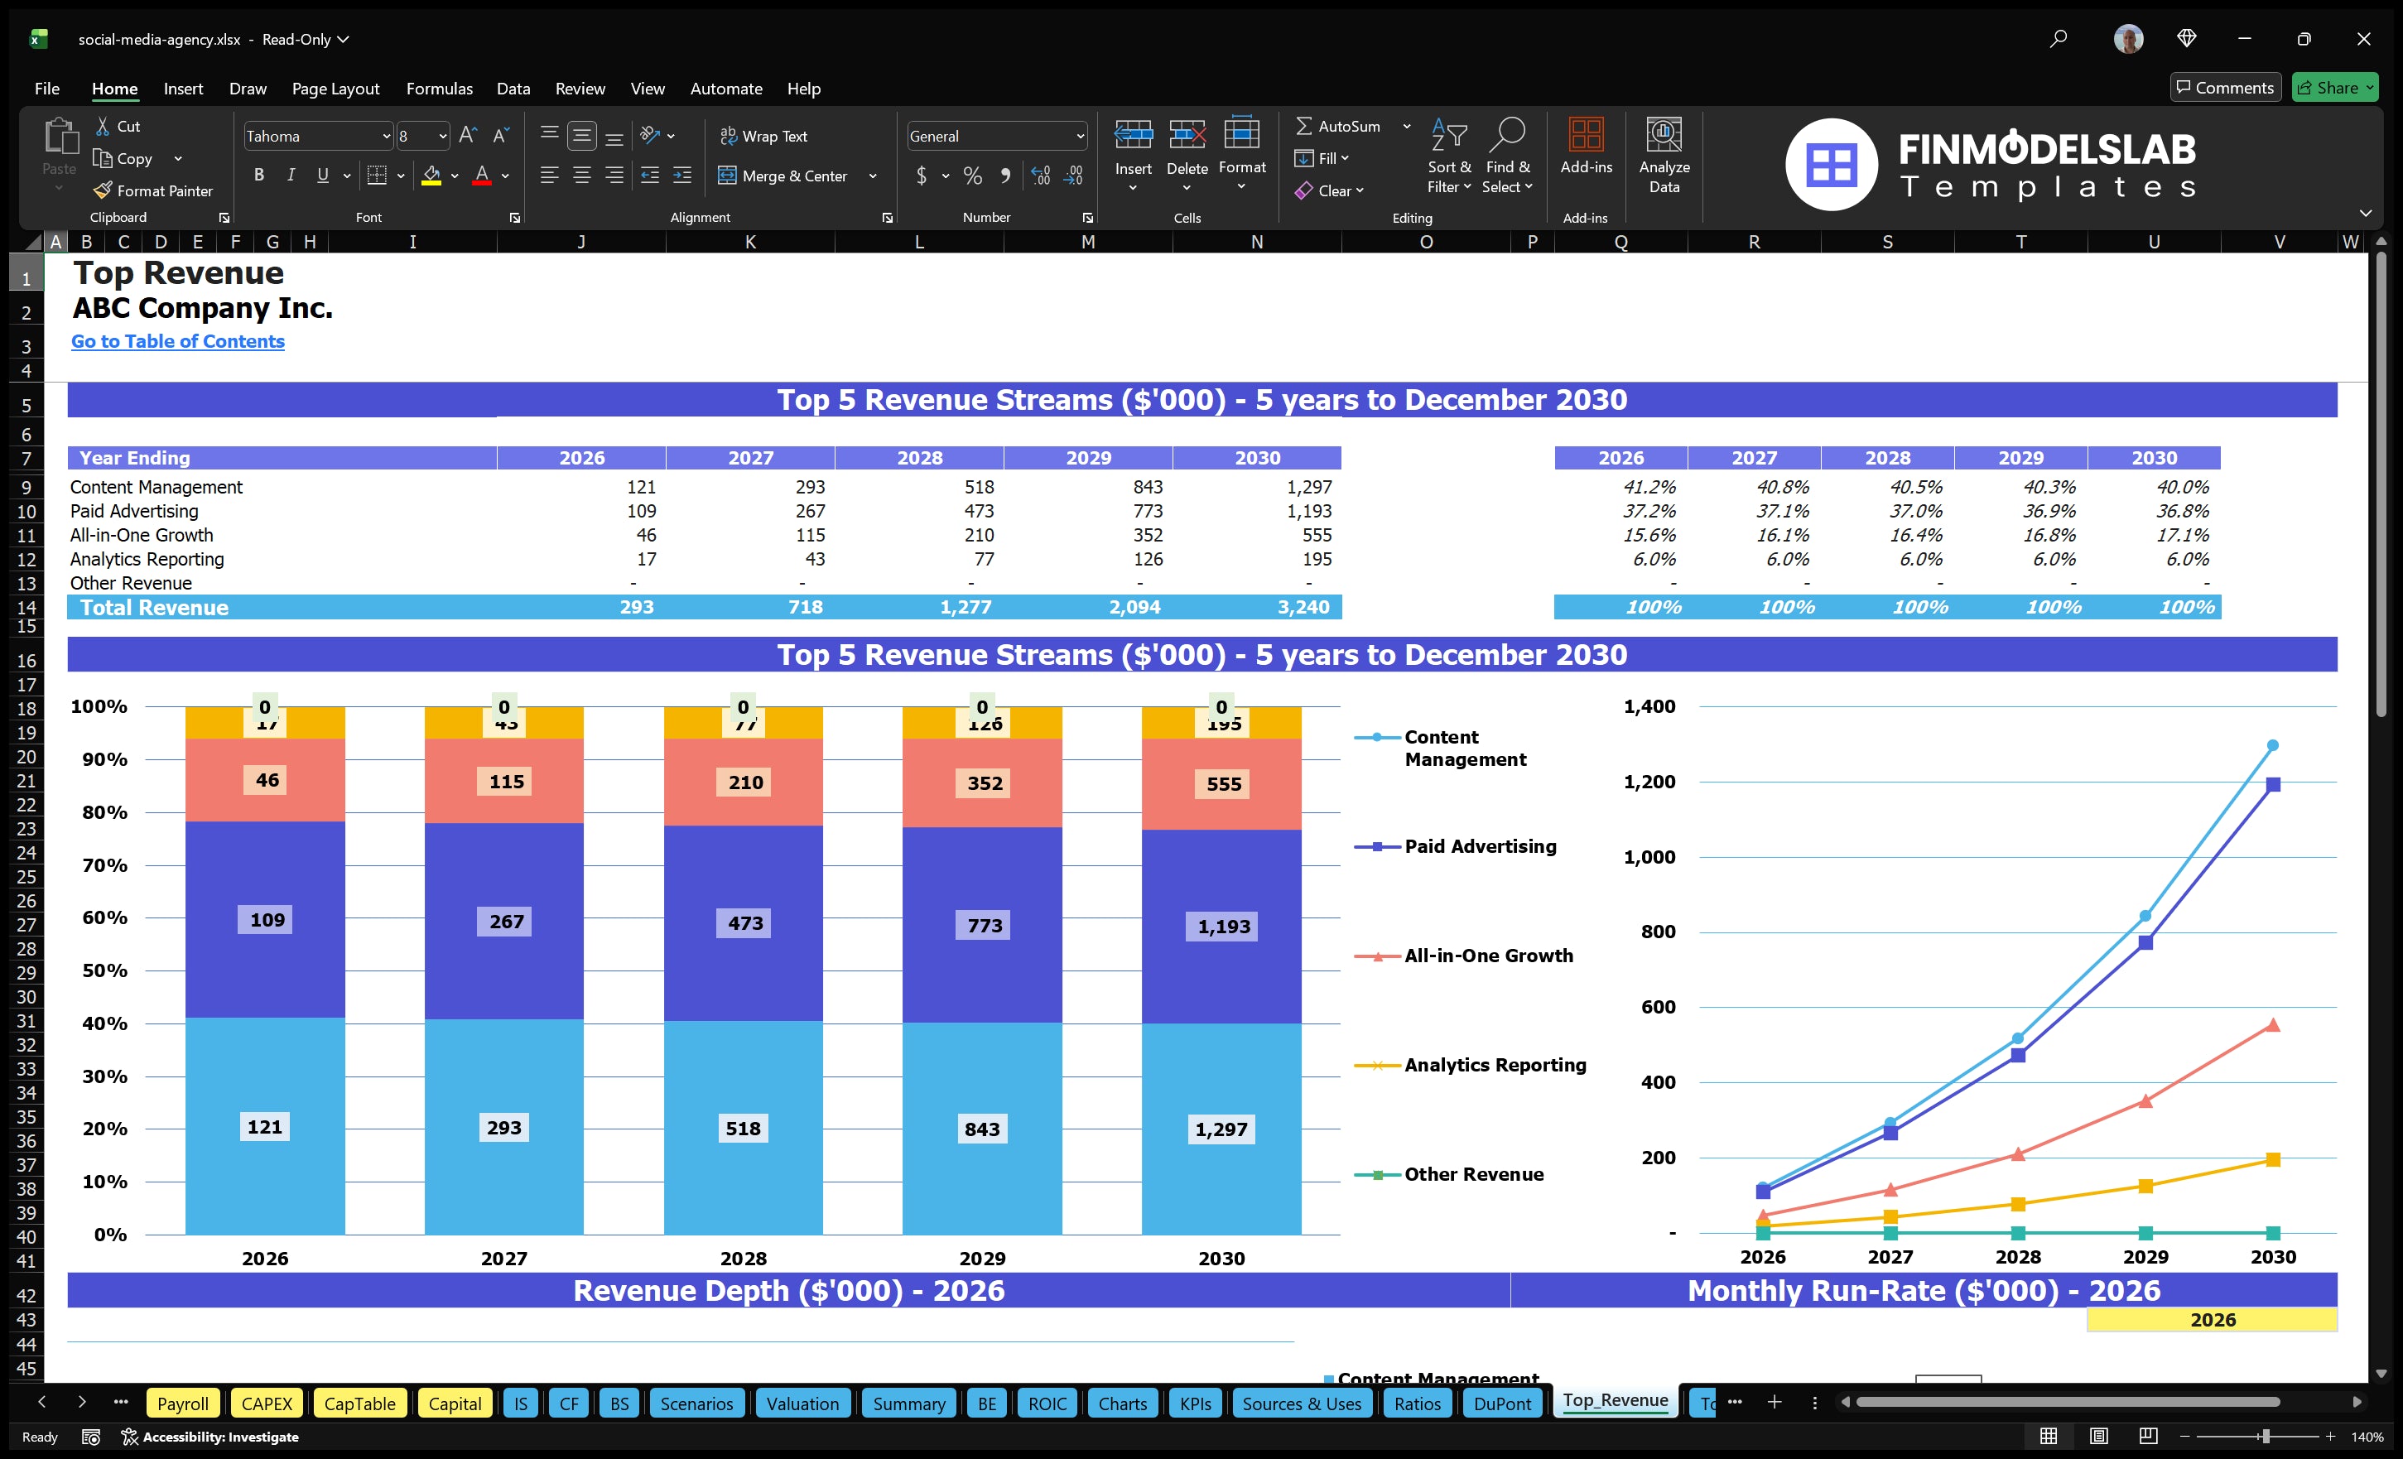The image size is (2403, 1459).
Task: Open the font name dropdown
Action: click(386, 136)
